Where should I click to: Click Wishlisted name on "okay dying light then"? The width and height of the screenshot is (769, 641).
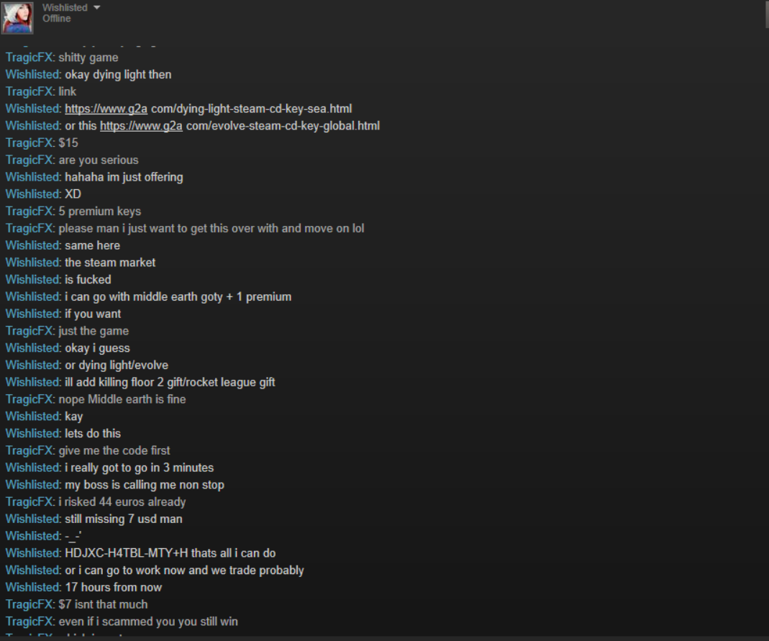32,75
